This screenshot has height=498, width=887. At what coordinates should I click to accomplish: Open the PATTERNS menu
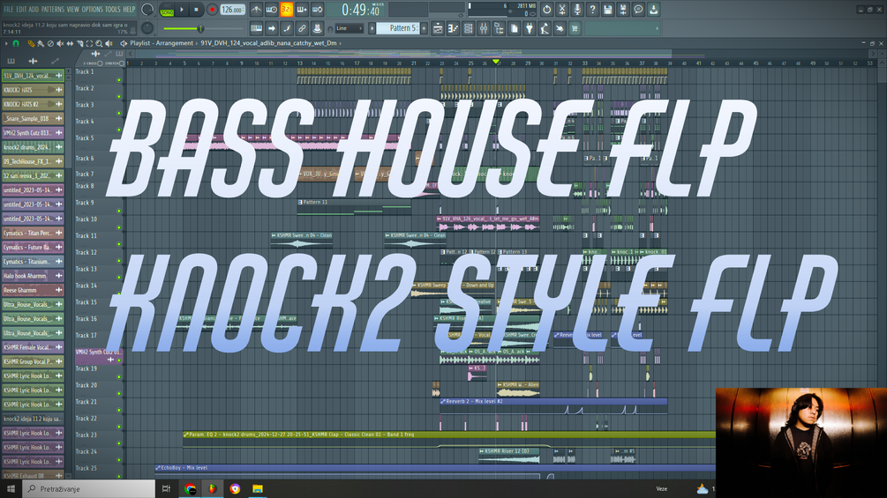click(x=53, y=9)
